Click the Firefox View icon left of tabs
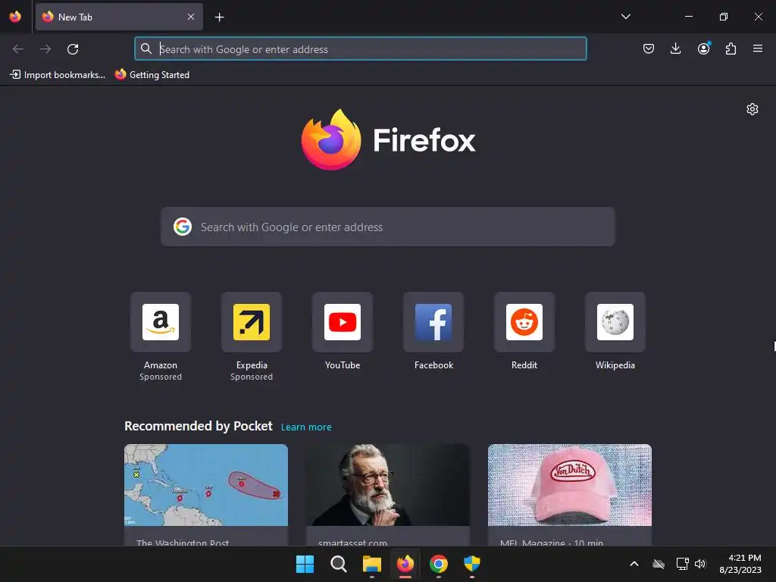This screenshot has width=776, height=582. [15, 17]
